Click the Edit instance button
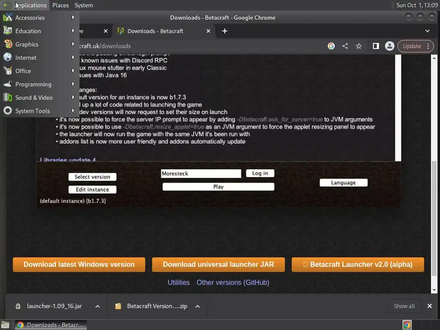440x330 pixels. point(92,189)
